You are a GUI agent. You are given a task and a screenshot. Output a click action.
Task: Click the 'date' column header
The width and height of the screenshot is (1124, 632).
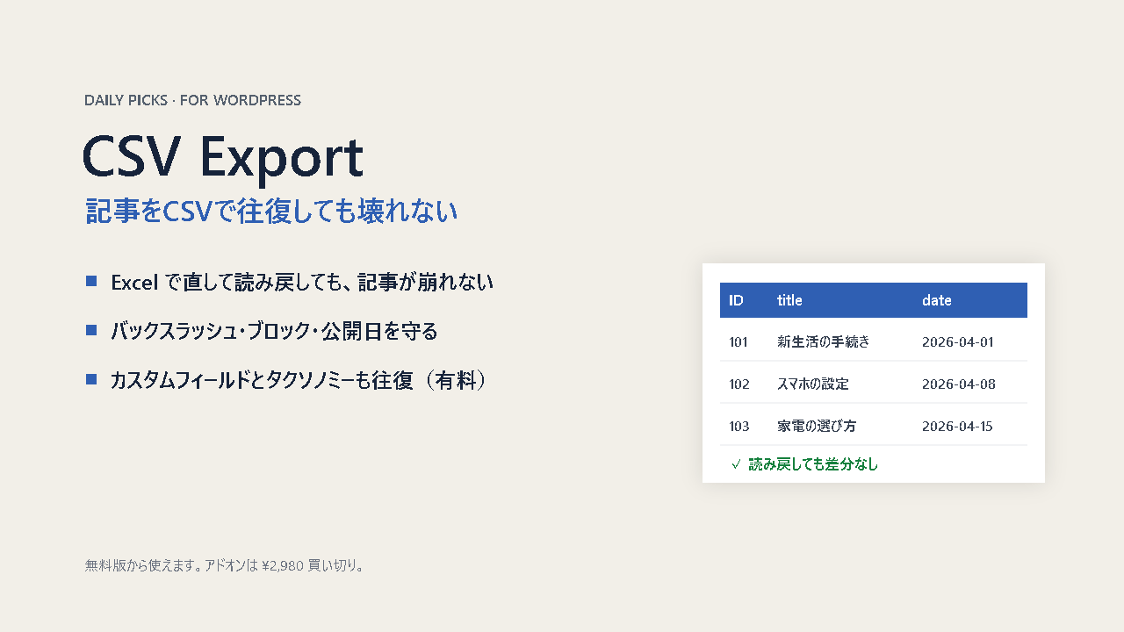[937, 300]
